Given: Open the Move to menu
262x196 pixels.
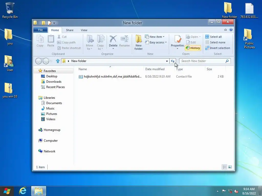Looking at the screenshot, I should (x=90, y=42).
